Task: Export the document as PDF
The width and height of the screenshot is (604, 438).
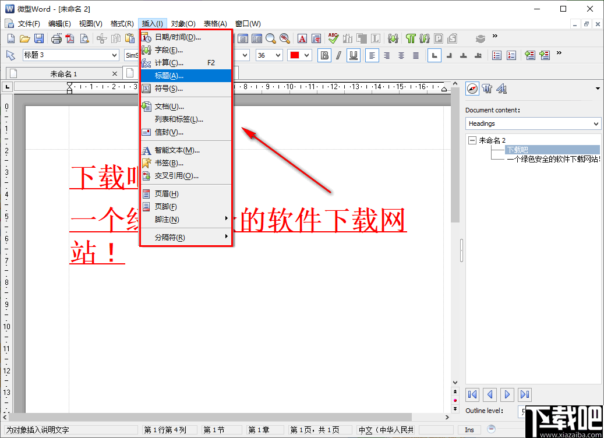Action: pos(70,38)
